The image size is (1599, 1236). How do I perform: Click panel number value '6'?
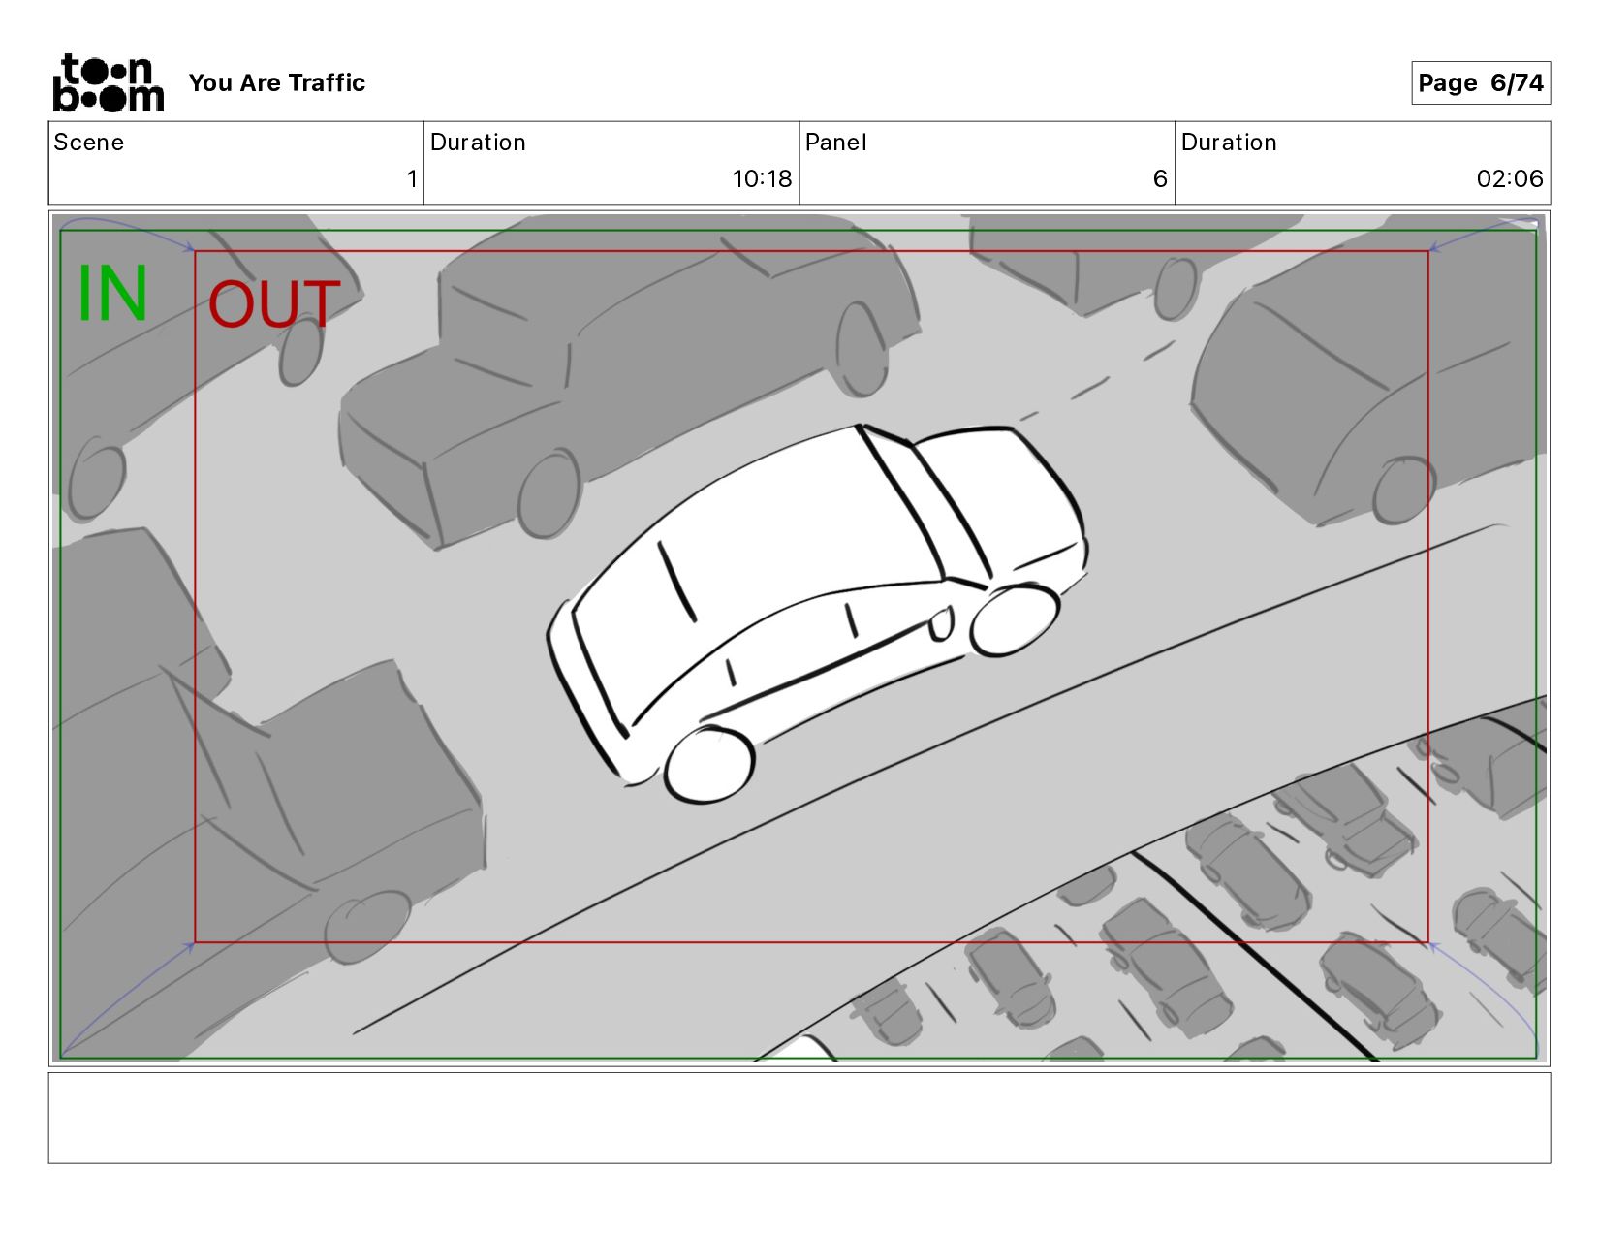tap(1160, 178)
